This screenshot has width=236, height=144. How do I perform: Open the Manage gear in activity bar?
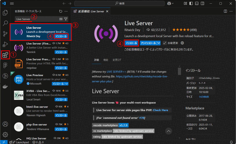click(x=5, y=135)
